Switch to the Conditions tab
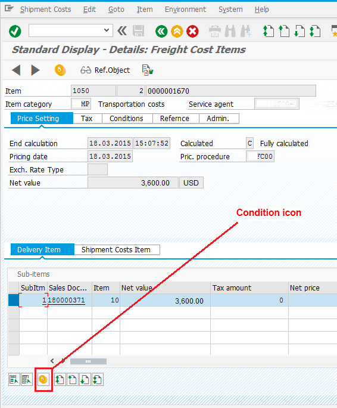Viewport: 337px width, 408px height. pos(126,119)
